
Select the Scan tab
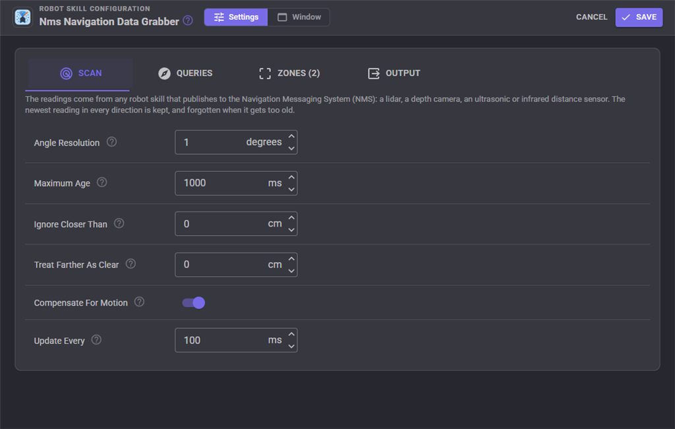[80, 74]
